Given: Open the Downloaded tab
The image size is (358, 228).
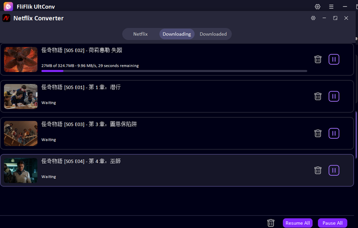Looking at the screenshot, I should [213, 34].
